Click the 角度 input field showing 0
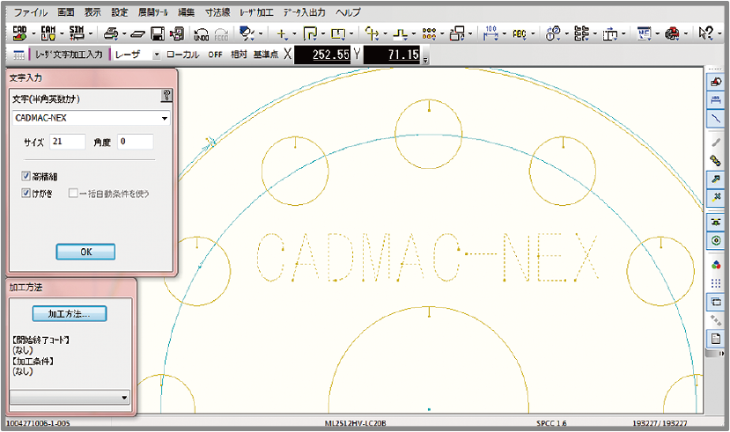The height and width of the screenshot is (432, 730). [135, 142]
